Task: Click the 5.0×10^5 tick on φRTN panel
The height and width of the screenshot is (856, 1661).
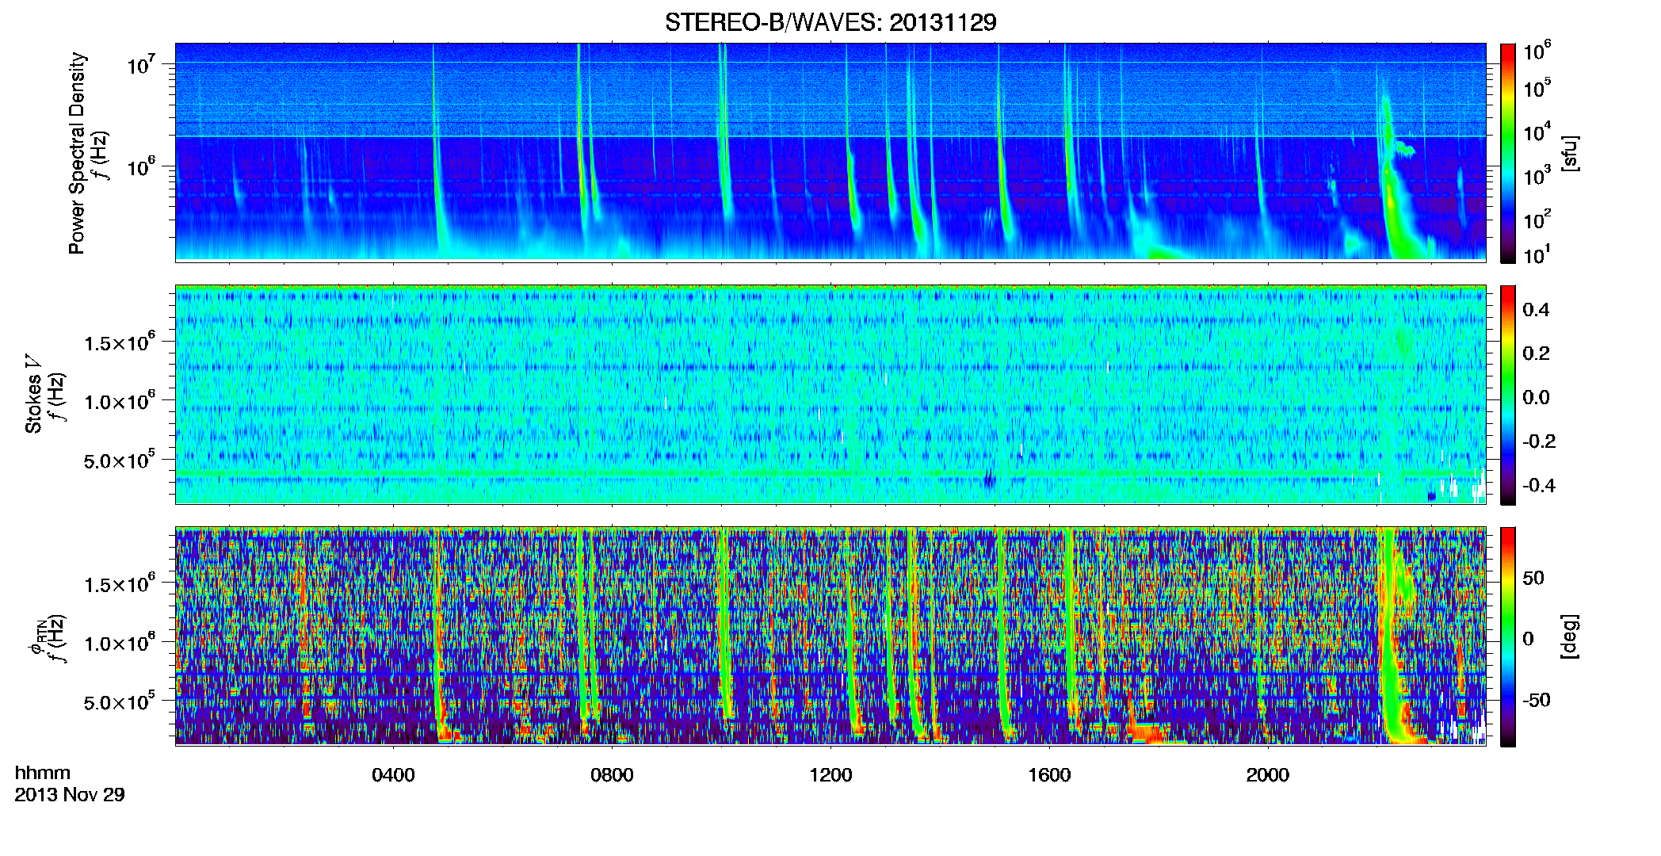Action: 120,702
